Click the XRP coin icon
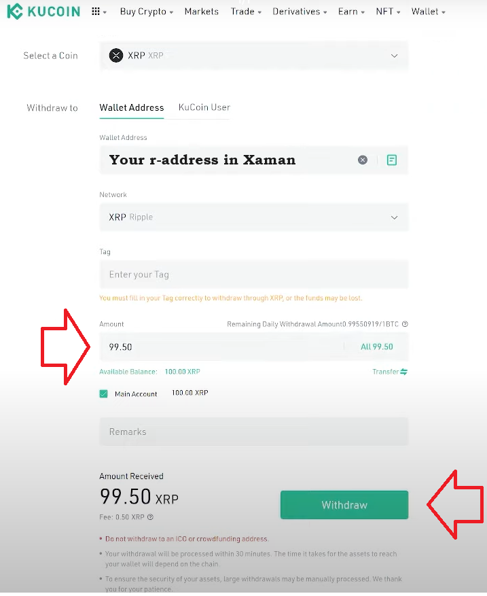The width and height of the screenshot is (487, 596). pyautogui.click(x=116, y=56)
